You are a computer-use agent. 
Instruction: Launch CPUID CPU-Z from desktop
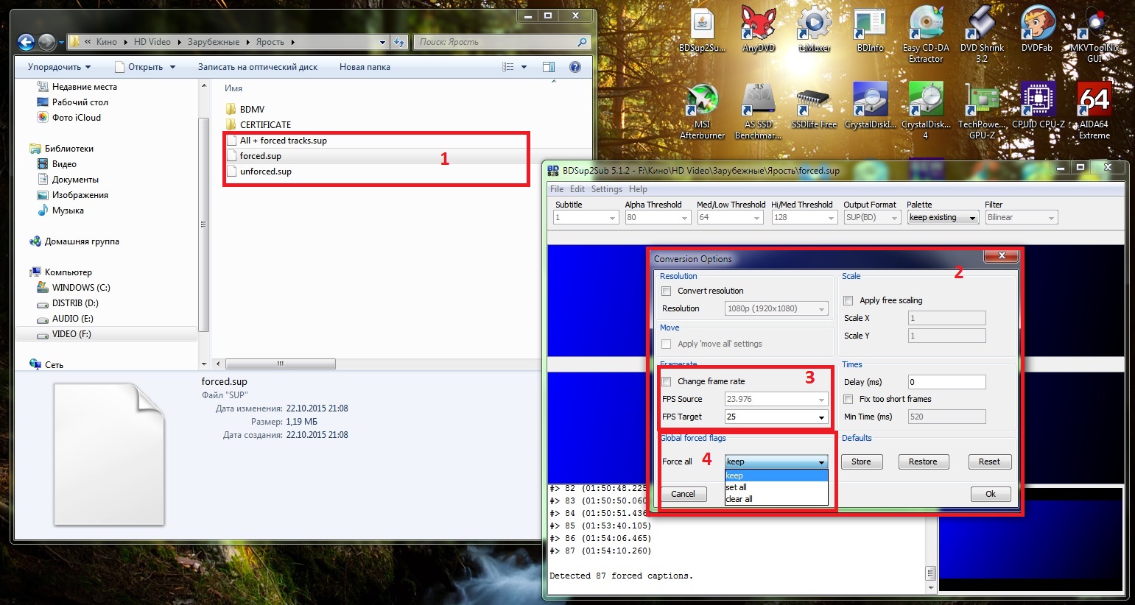tap(1038, 105)
